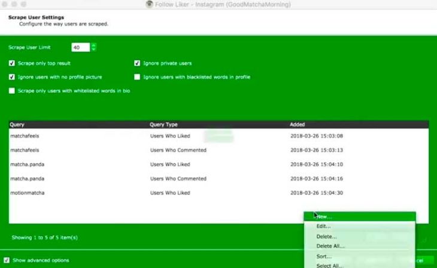
Task: Toggle Ignore private users checkbox
Action: point(137,63)
